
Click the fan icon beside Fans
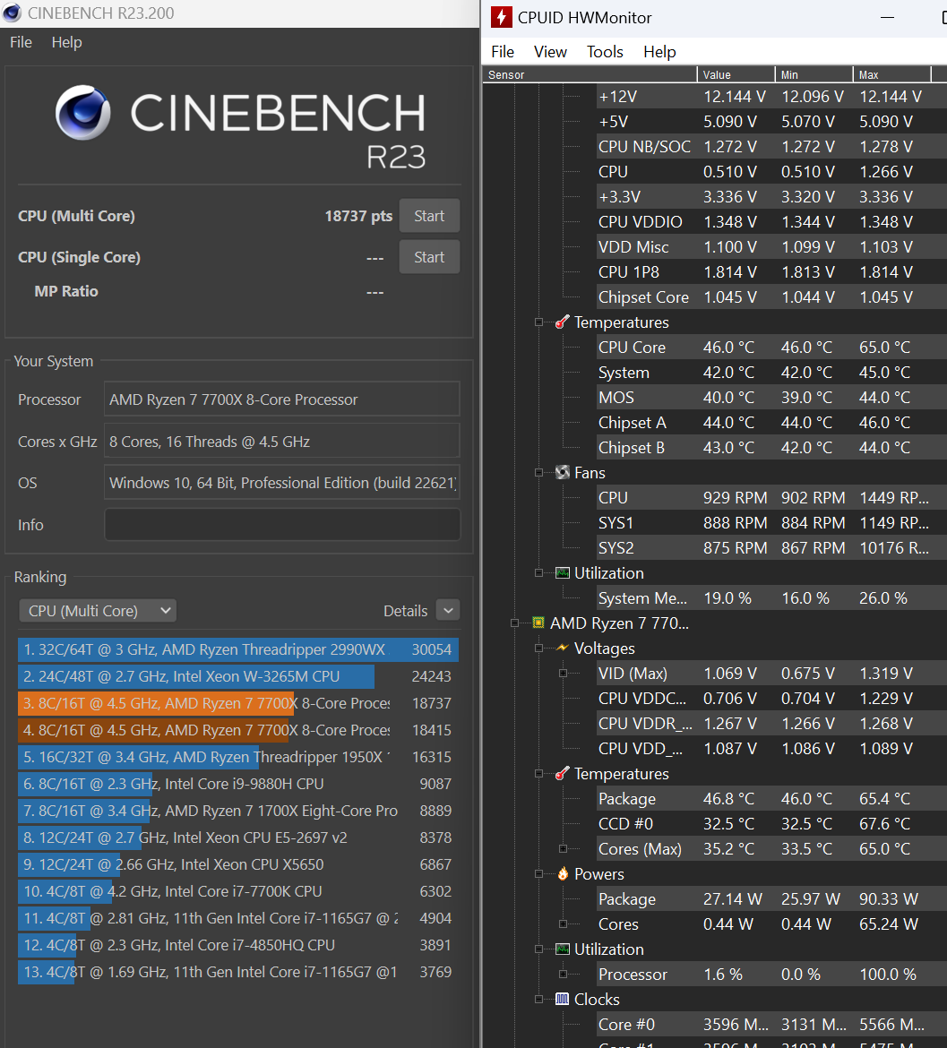pyautogui.click(x=563, y=473)
